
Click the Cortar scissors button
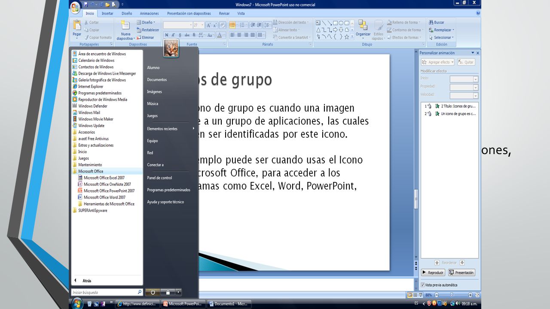pos(92,22)
